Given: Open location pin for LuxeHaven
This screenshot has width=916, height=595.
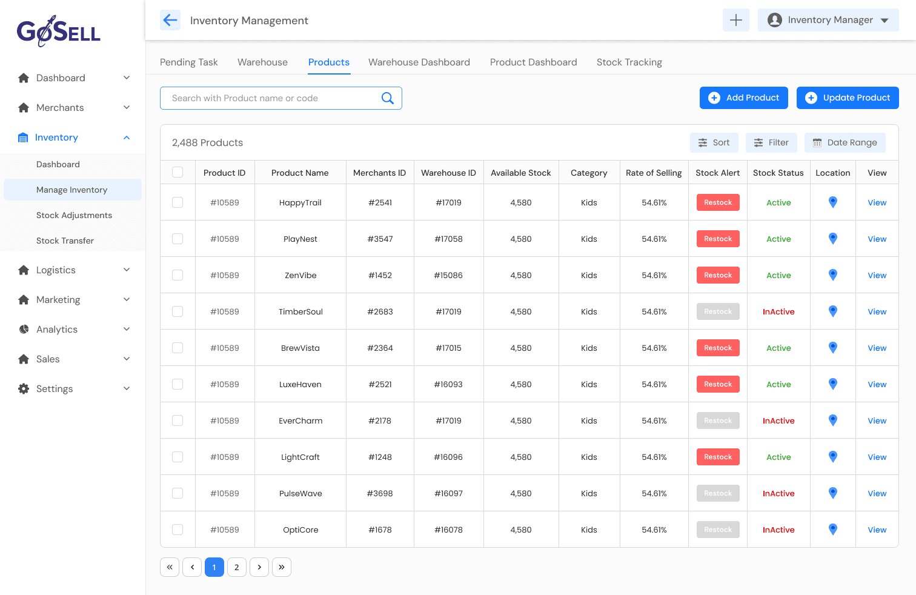Looking at the screenshot, I should pyautogui.click(x=833, y=384).
